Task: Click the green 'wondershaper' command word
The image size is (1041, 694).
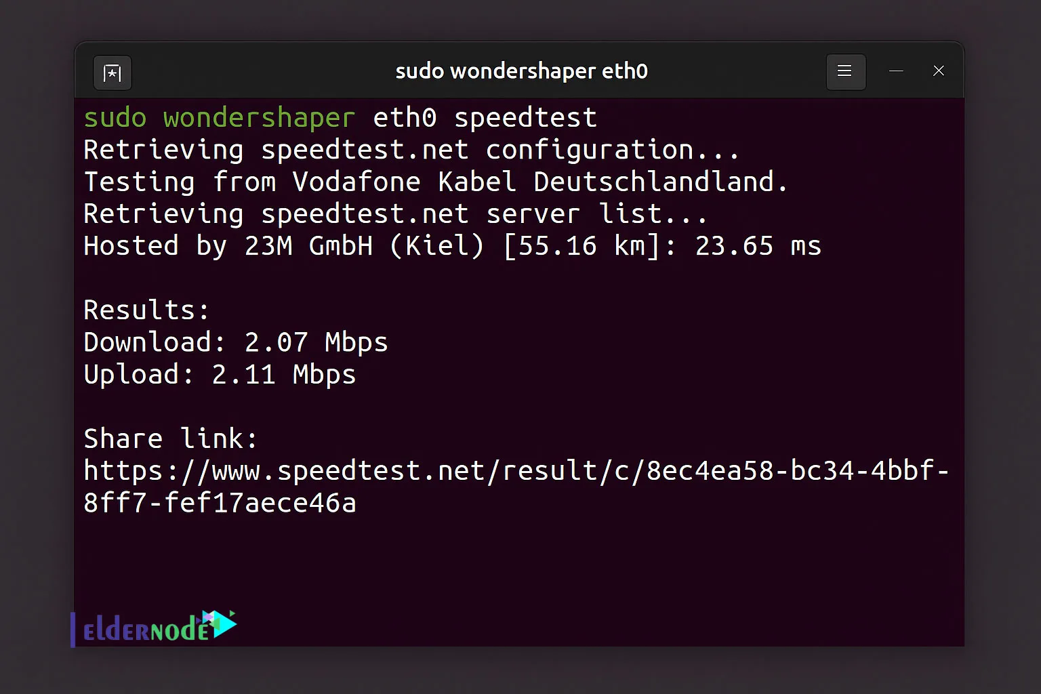Action: point(259,118)
